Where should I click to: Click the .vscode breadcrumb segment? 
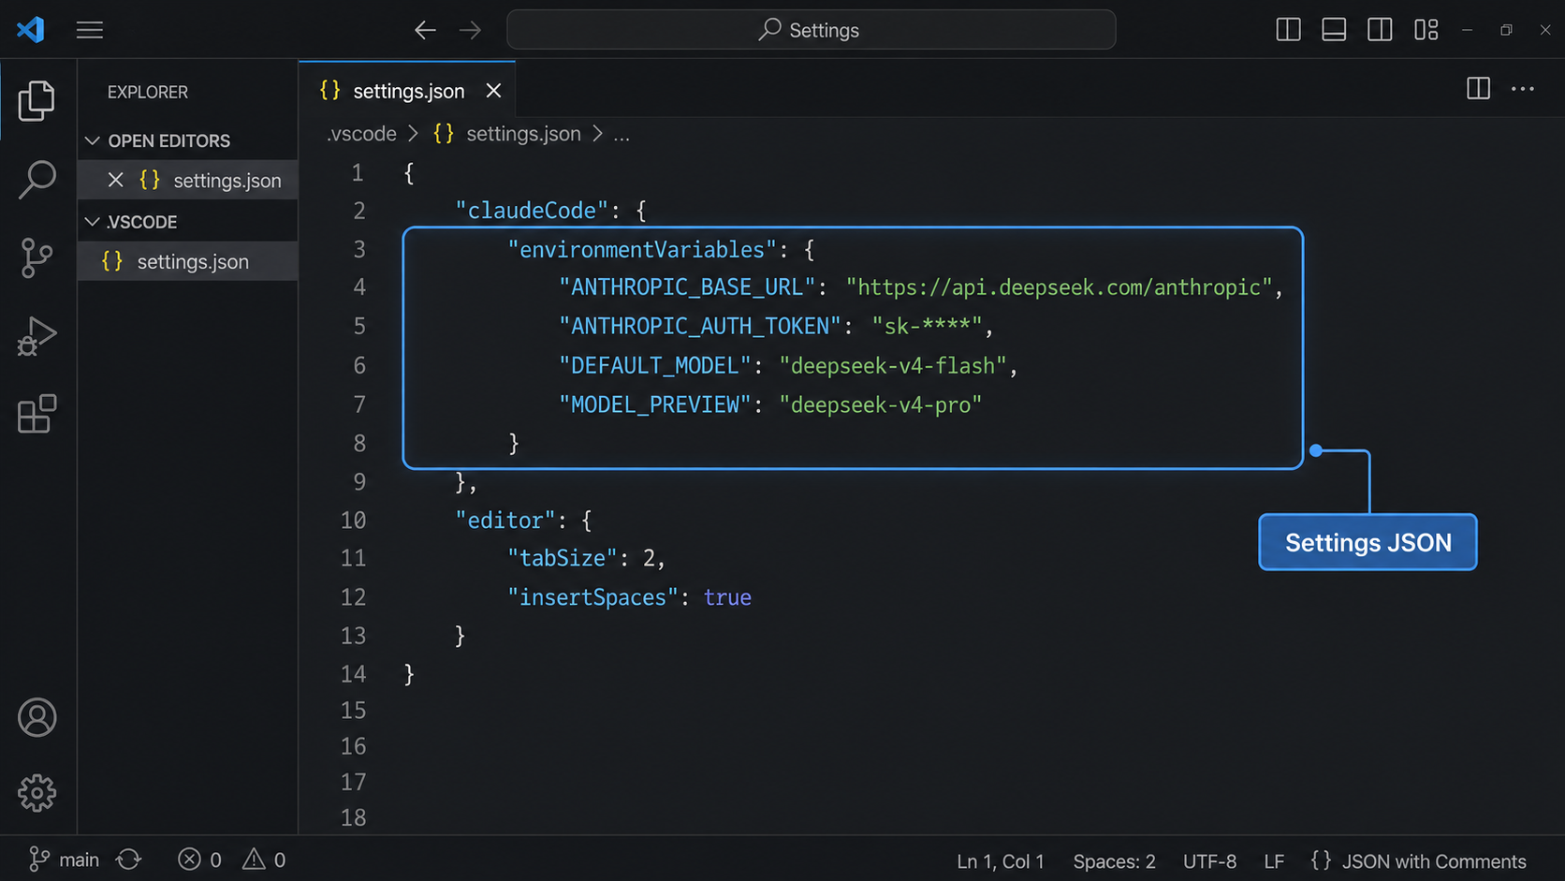[x=361, y=134]
